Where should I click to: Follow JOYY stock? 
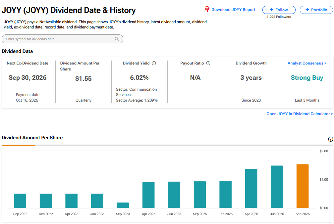pos(279,10)
